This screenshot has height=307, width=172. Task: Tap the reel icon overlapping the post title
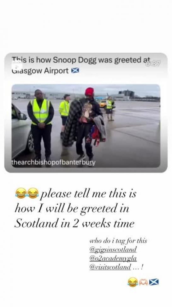pyautogui.click(x=15, y=66)
